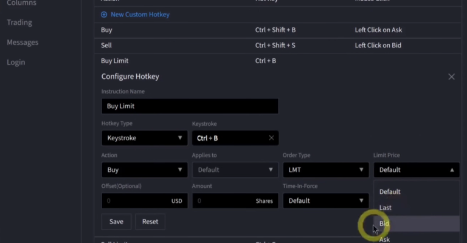The width and height of the screenshot is (467, 243).
Task: Expand the Time-In-Force dropdown
Action: coord(325,200)
